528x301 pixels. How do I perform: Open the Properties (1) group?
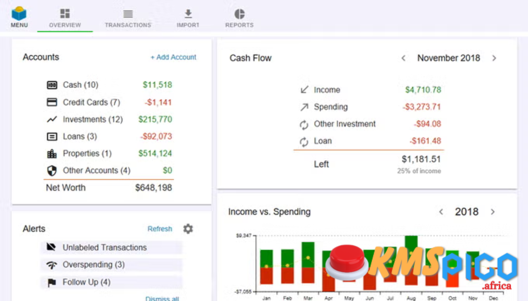tap(87, 153)
